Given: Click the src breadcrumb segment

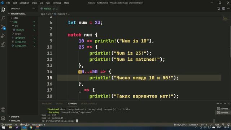Looking at the screenshot, I should point(49,14).
